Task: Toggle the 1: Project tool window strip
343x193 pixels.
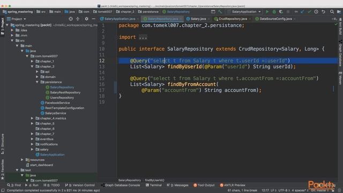Action: pyautogui.click(x=2, y=26)
